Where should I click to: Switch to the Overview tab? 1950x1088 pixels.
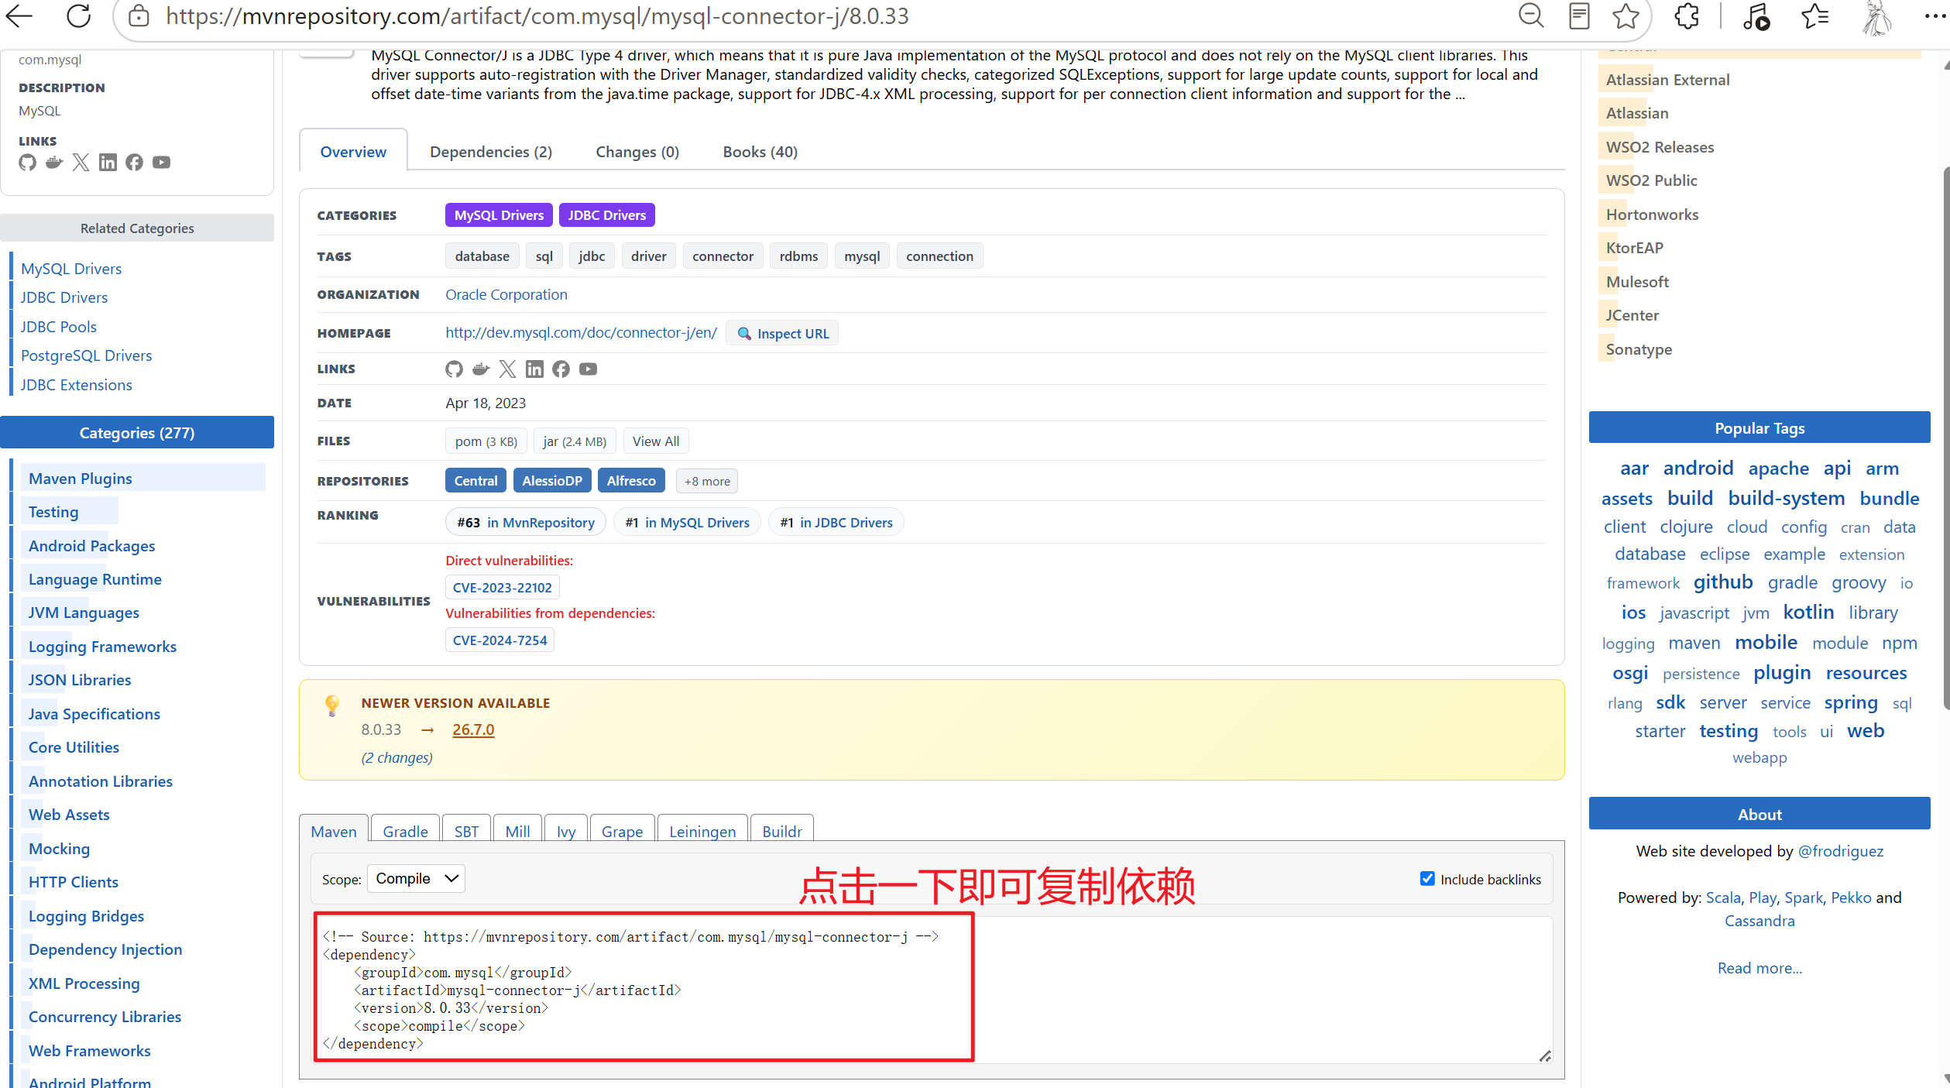[353, 152]
